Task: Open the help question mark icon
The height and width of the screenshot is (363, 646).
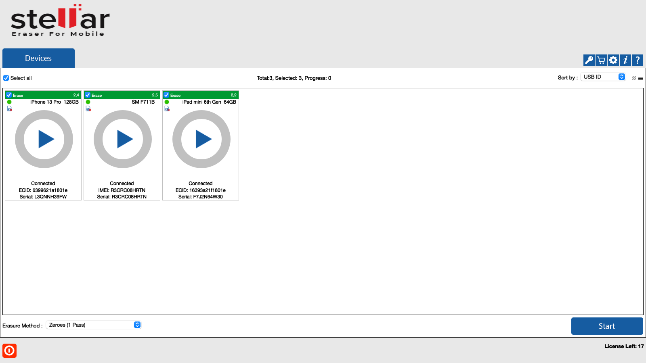Action: pos(638,60)
